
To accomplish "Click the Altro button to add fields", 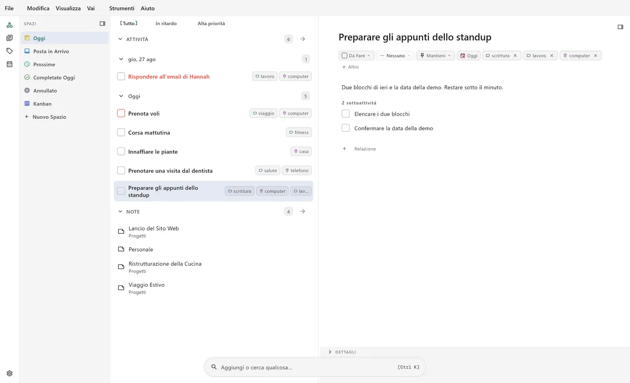I will click(350, 67).
